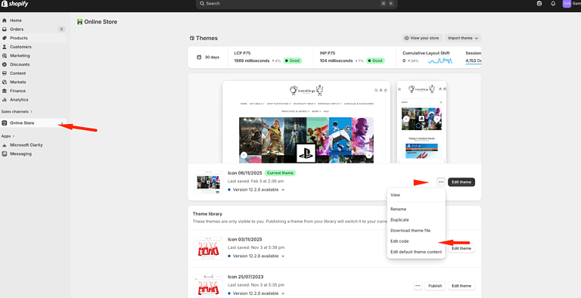The width and height of the screenshot is (581, 298).
Task: Click the Online Store sidebar icon
Action: [x=5, y=123]
